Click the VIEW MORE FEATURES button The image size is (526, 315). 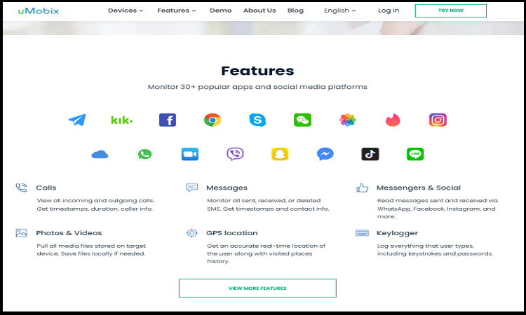(257, 288)
